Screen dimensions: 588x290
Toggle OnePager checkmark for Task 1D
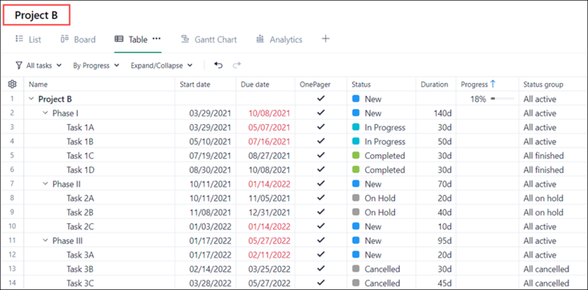[x=320, y=170]
